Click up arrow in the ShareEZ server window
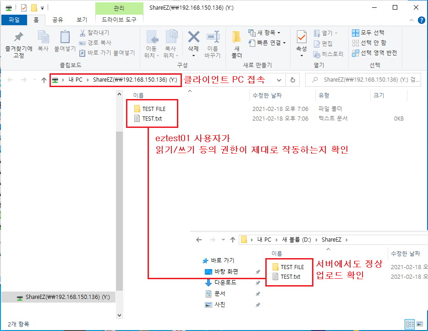The width and height of the screenshot is (428, 331). click(x=233, y=240)
